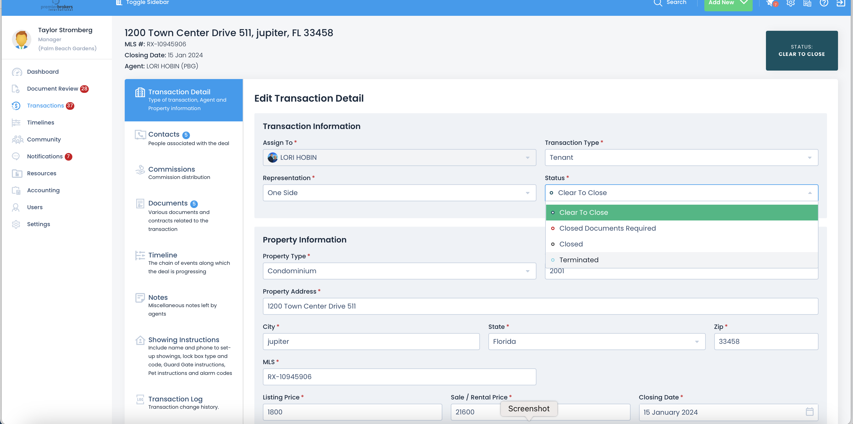Open the State dropdown showing Florida
Screen dimensions: 853x424
596,341
